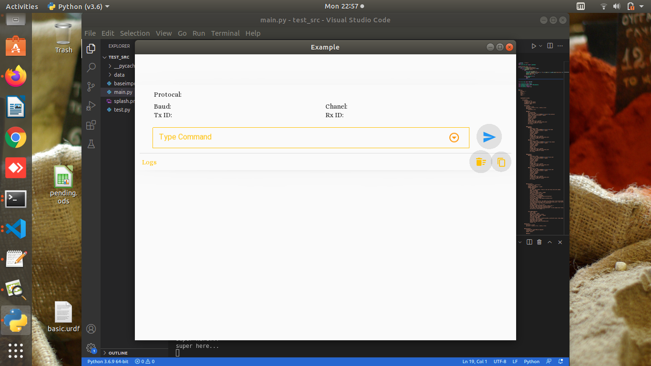Collapse the TEST_SRC folder tree
Image resolution: width=651 pixels, height=366 pixels.
104,57
